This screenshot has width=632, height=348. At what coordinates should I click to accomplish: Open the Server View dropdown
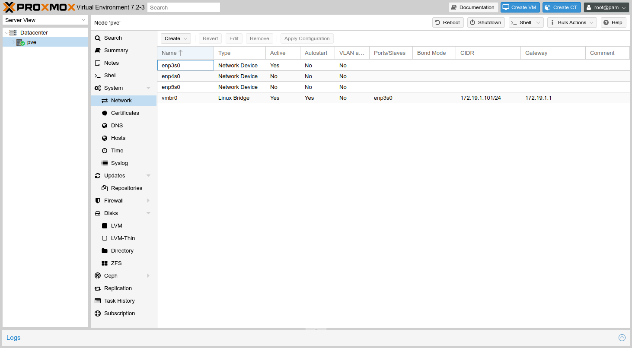pyautogui.click(x=45, y=20)
